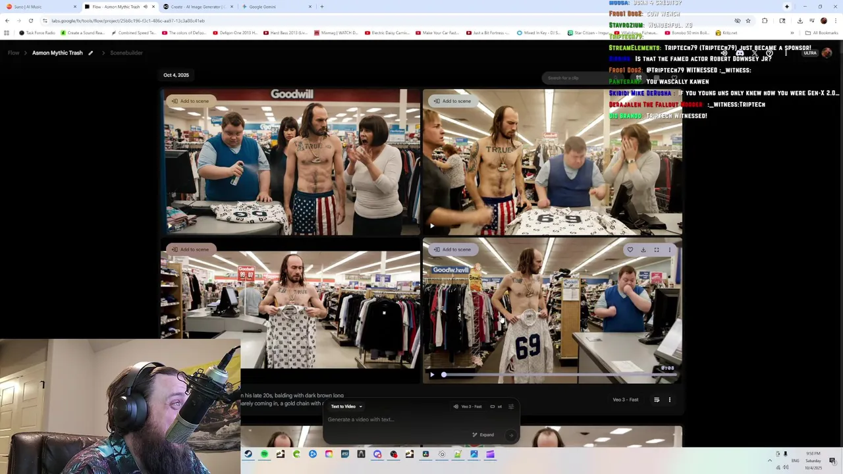Add the top-right TRUE tattoo clip to scene
This screenshot has height=474, width=843.
(x=452, y=101)
